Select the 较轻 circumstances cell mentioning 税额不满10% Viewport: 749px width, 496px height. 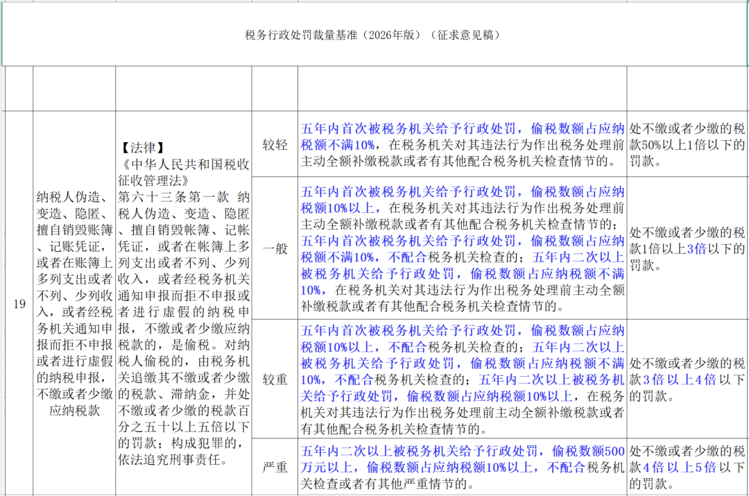pos(462,145)
